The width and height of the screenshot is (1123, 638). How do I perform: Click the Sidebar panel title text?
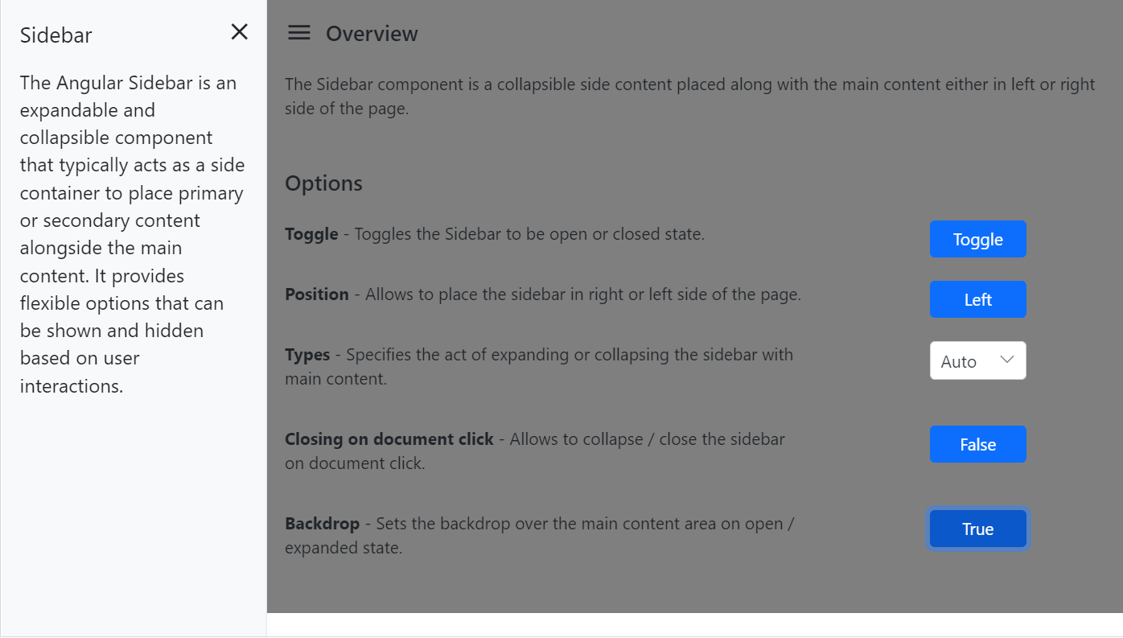tap(56, 35)
